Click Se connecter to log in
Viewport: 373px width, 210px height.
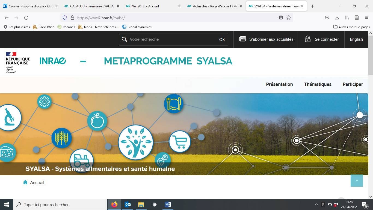point(322,39)
